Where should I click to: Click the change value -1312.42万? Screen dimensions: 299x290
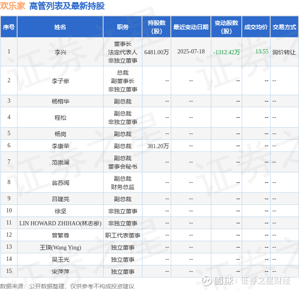click(226, 52)
